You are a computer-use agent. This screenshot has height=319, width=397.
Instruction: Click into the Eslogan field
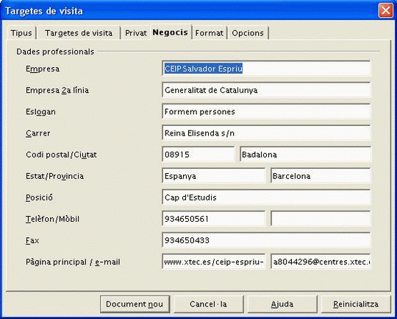pyautogui.click(x=266, y=111)
